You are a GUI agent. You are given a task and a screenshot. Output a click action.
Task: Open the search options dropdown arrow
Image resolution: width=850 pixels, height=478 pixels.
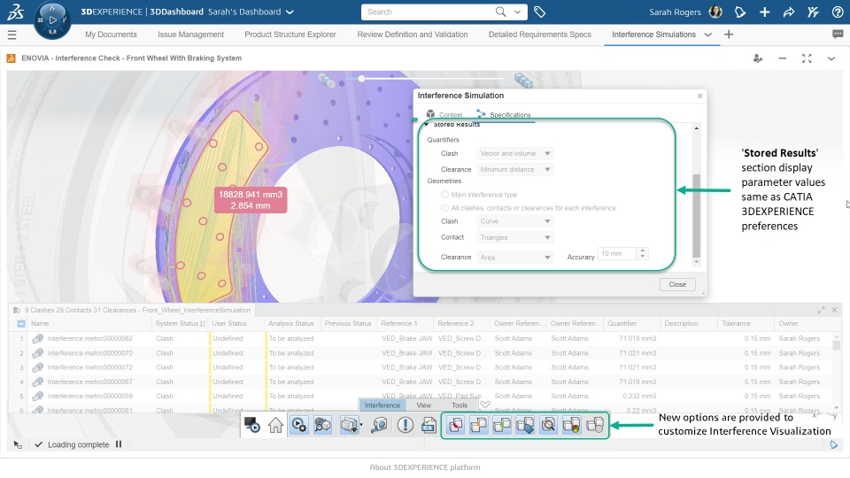pos(517,12)
